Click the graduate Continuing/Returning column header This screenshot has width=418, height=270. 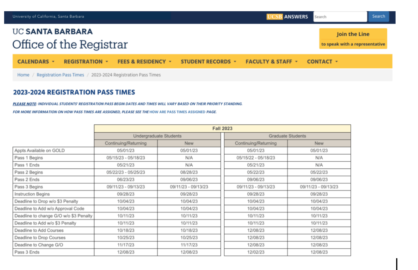pyautogui.click(x=256, y=143)
